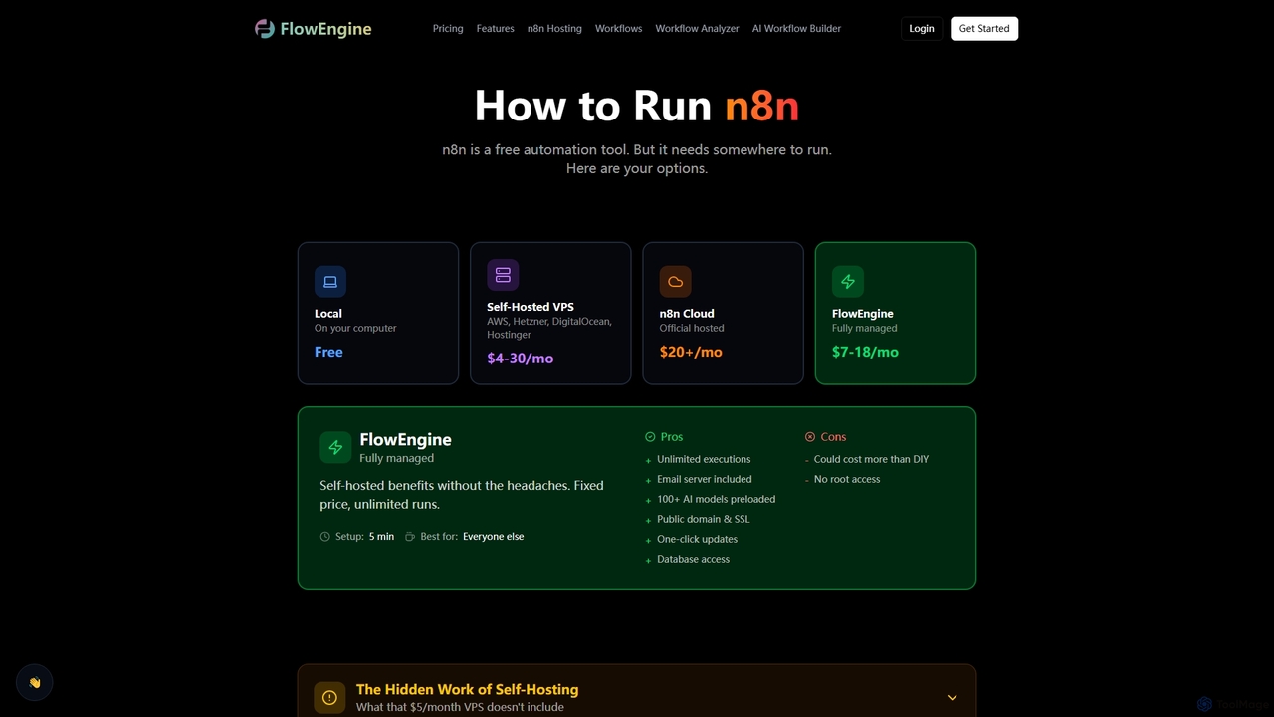Click the Email server included item
This screenshot has height=717, width=1274.
(x=705, y=480)
